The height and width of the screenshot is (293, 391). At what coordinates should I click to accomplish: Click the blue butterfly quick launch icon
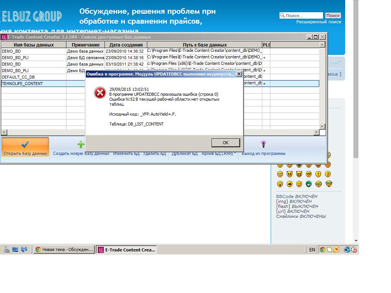pyautogui.click(x=24, y=250)
